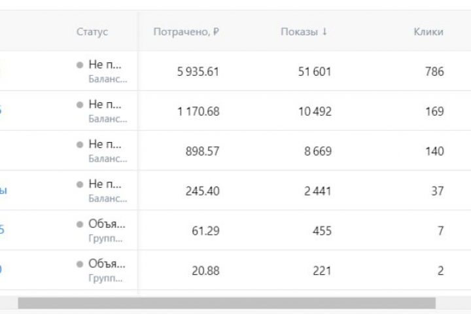Image resolution: width=471 pixels, height=314 pixels.
Task: Click the "Не п..." status in the 51 601 impressions row
Action: [105, 65]
